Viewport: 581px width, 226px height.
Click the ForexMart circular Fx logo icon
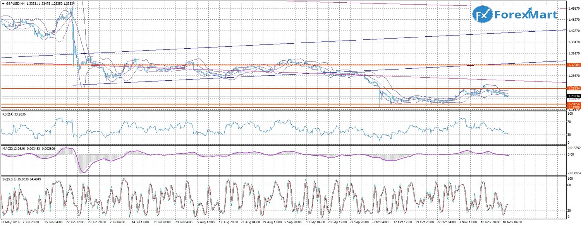point(482,15)
